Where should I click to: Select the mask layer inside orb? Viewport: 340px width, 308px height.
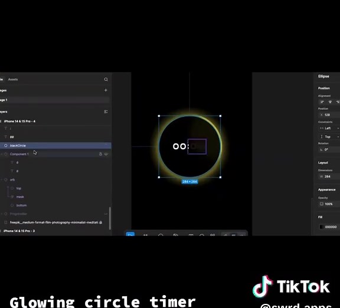(x=20, y=197)
